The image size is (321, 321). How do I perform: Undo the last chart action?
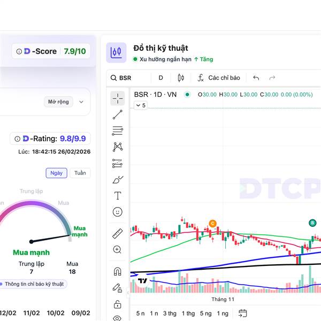pyautogui.click(x=256, y=78)
